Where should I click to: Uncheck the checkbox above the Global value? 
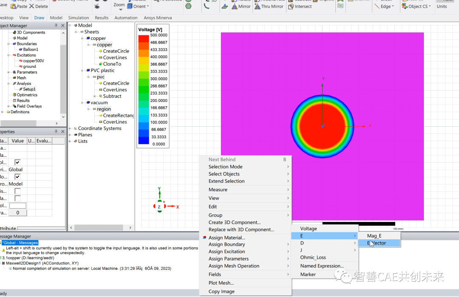click(x=17, y=162)
